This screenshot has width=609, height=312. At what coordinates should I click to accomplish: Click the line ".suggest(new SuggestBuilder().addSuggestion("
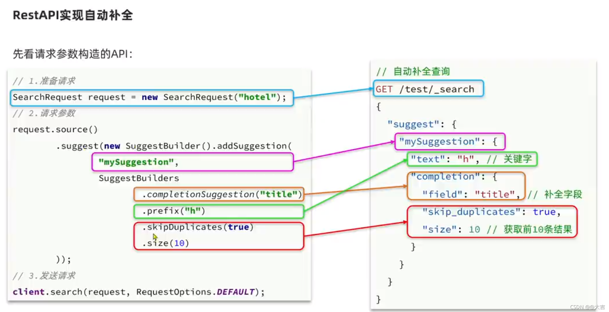click(x=174, y=146)
